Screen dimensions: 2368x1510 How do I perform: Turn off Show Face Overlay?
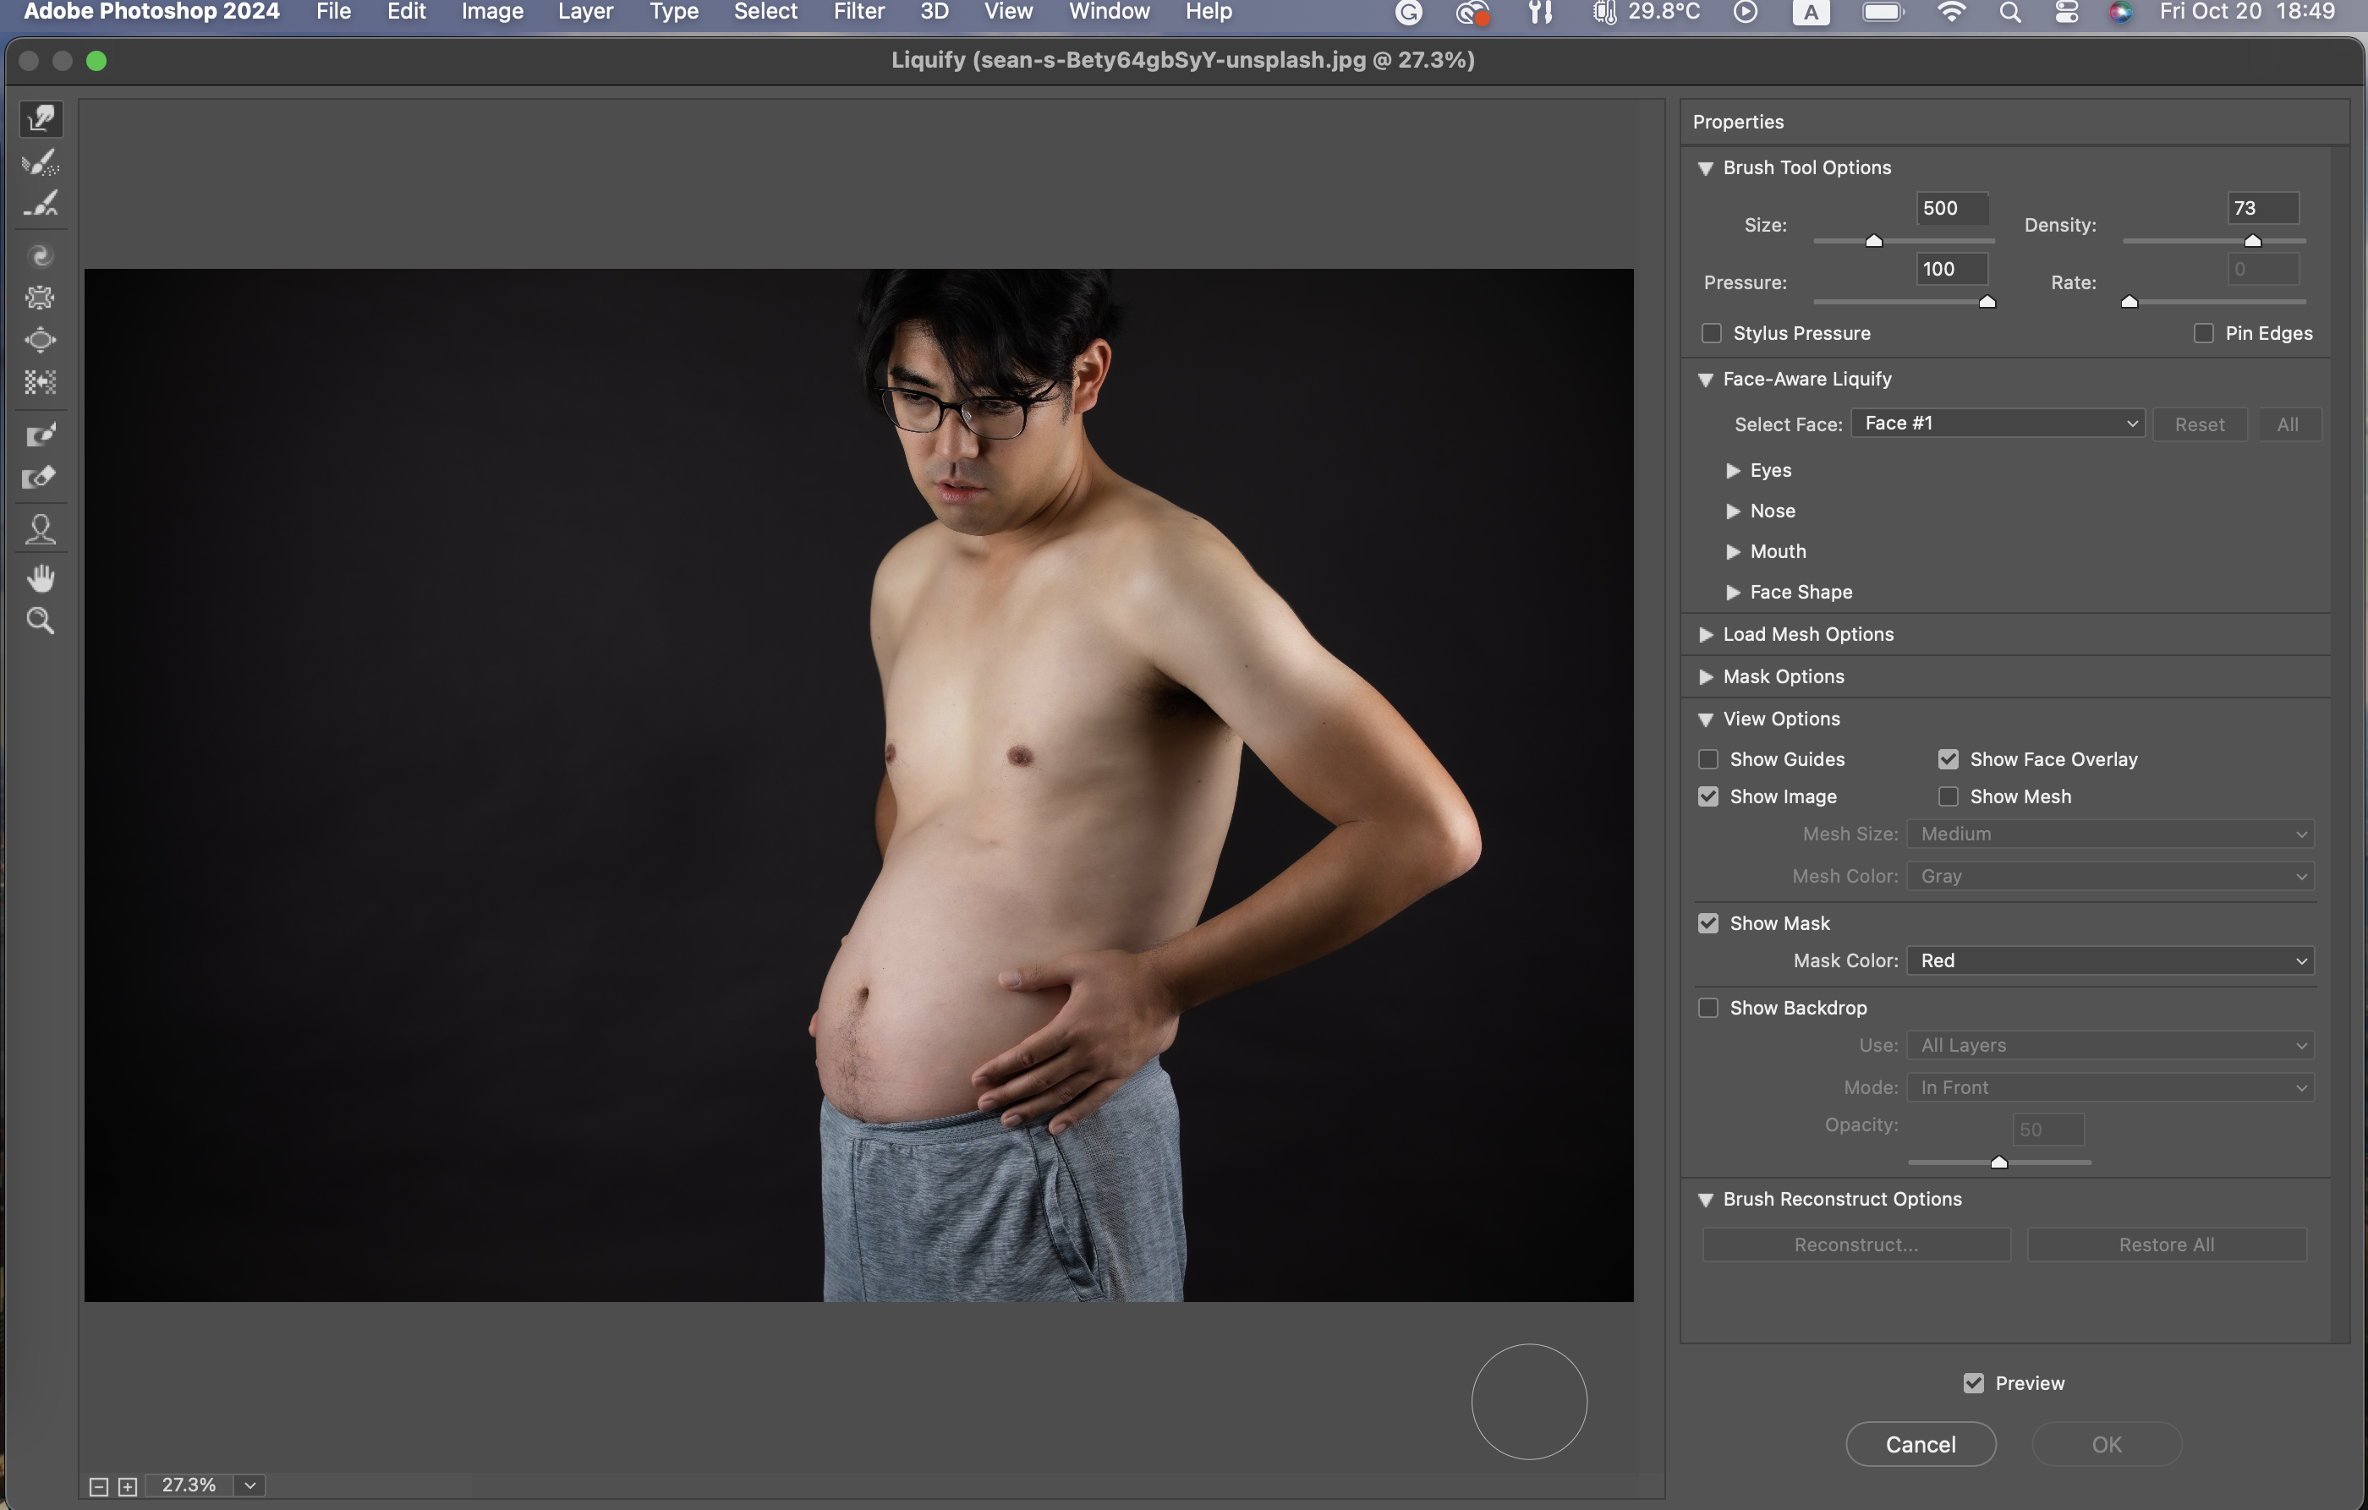point(1947,759)
